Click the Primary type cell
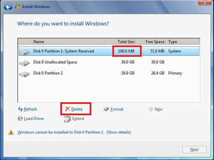This screenshot has height=160, width=214. pos(175,73)
